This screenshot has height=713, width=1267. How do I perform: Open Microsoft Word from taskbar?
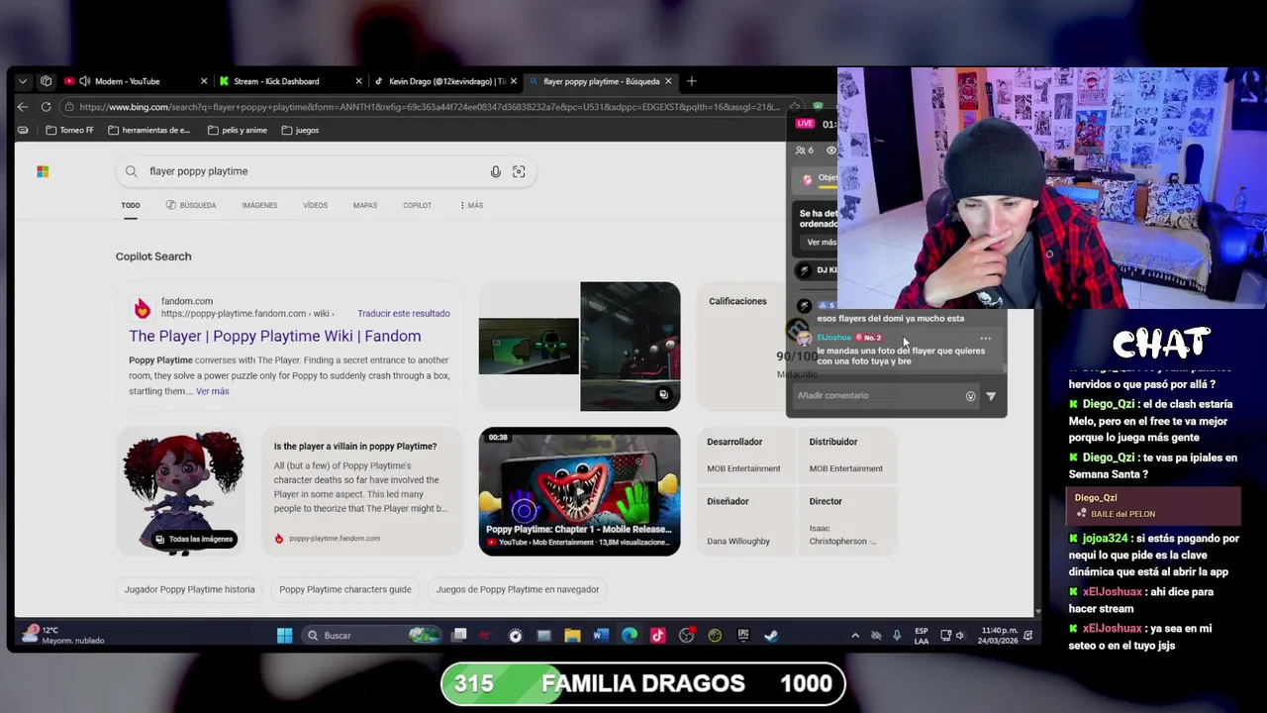(x=601, y=636)
